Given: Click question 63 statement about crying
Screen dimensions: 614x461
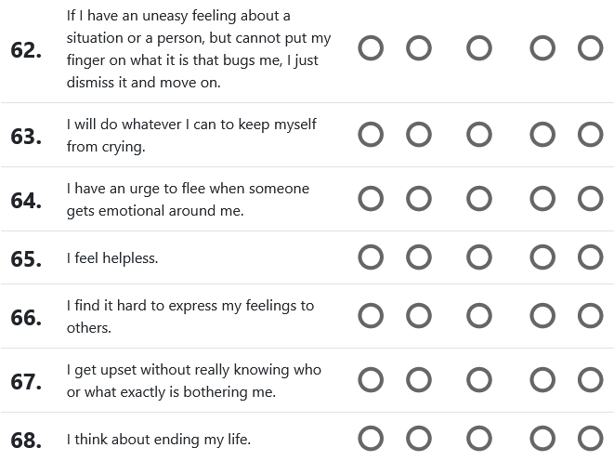Looking at the screenshot, I should coord(191,136).
